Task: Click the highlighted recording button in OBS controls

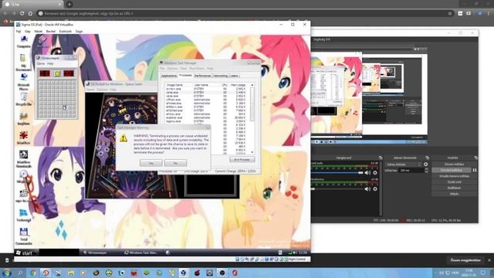Action: pos(451,170)
